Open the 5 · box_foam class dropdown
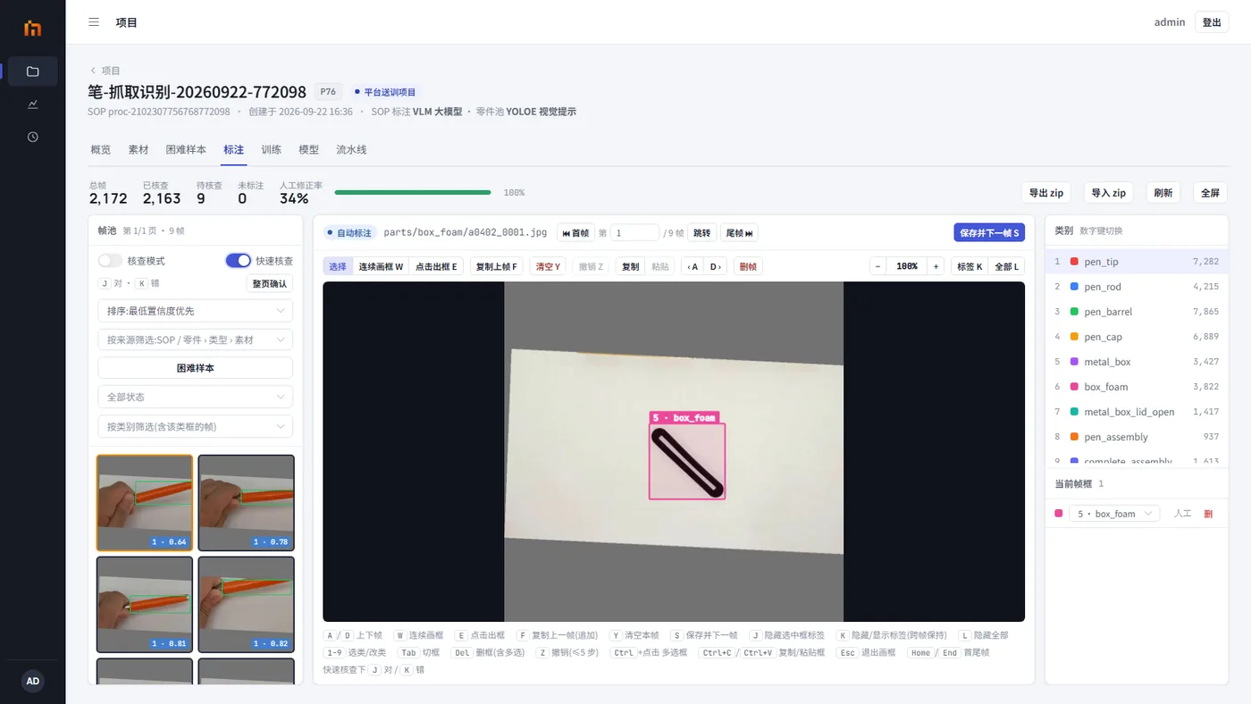The height and width of the screenshot is (704, 1251). [x=1114, y=514]
